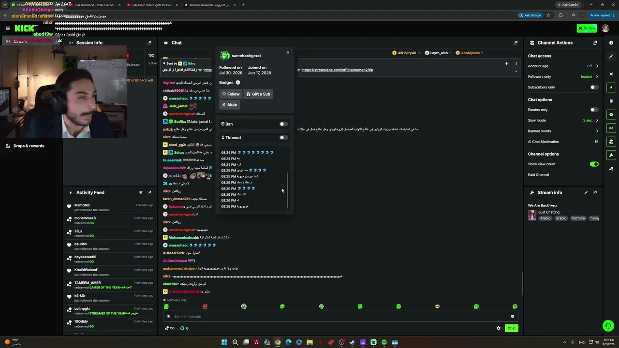Toggle the Chat panel rail icon
Viewport: 619px width, 348px height.
pos(611,115)
